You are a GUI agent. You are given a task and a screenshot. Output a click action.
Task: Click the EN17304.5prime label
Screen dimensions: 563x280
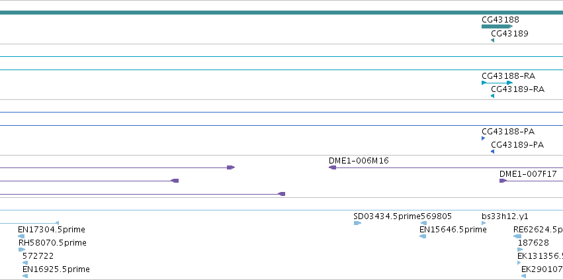point(52,230)
